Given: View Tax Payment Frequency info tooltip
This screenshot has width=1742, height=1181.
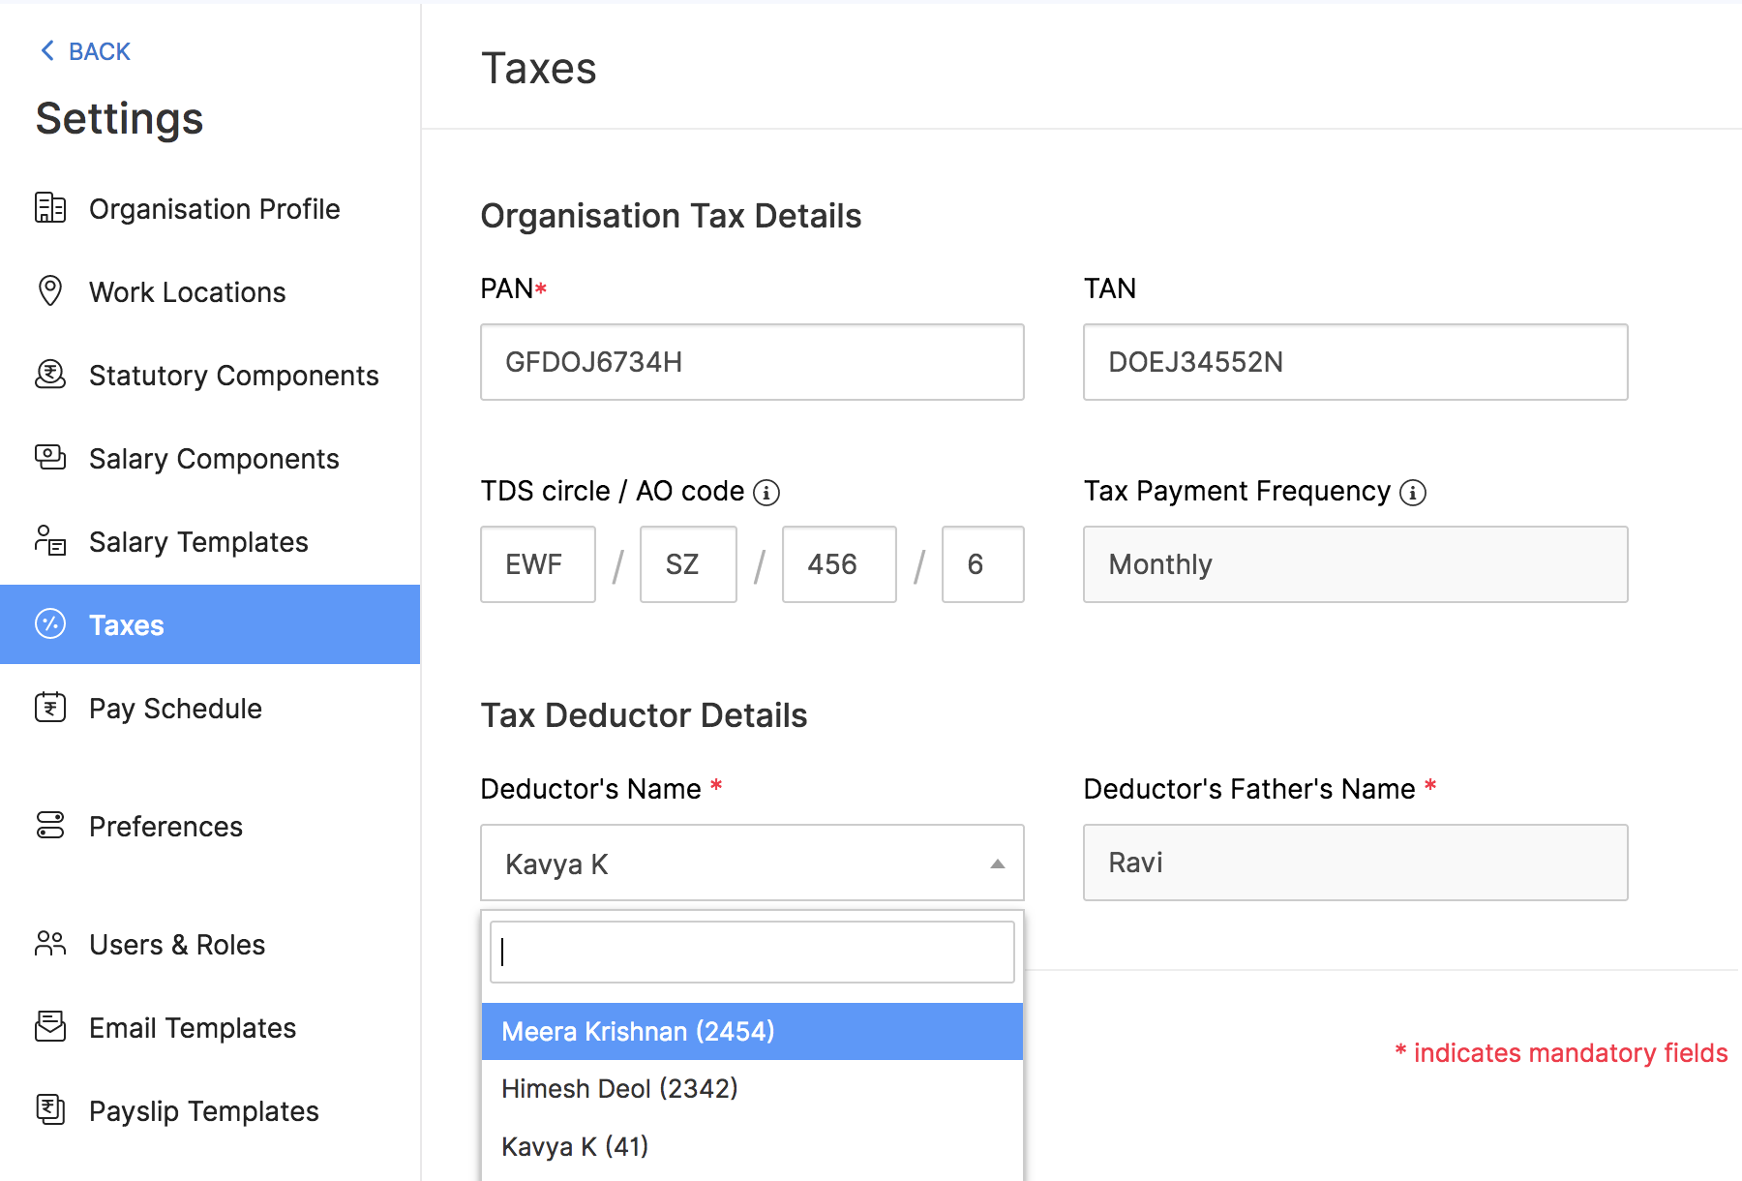Looking at the screenshot, I should [1414, 492].
